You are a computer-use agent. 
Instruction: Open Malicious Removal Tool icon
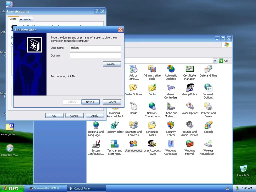pyautogui.click(x=114, y=113)
